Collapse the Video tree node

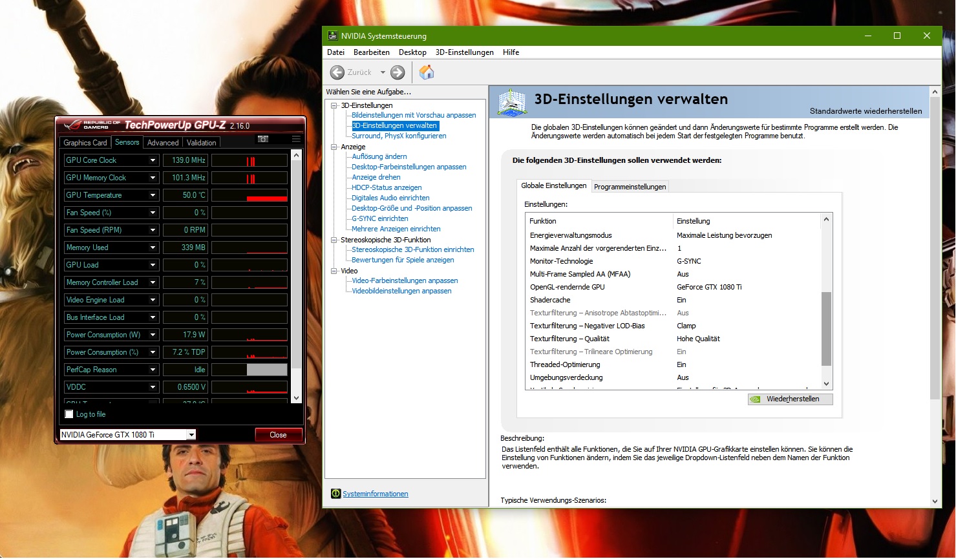334,271
